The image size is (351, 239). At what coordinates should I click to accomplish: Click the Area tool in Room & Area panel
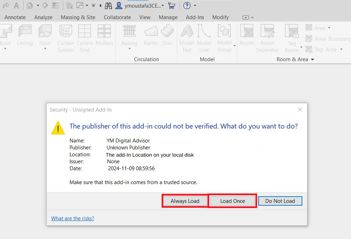316,28
